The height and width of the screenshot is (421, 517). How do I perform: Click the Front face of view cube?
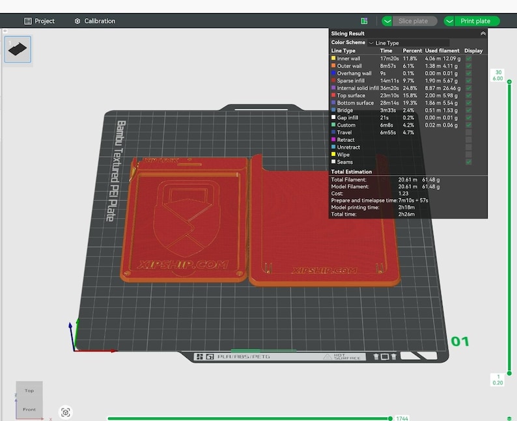29,409
